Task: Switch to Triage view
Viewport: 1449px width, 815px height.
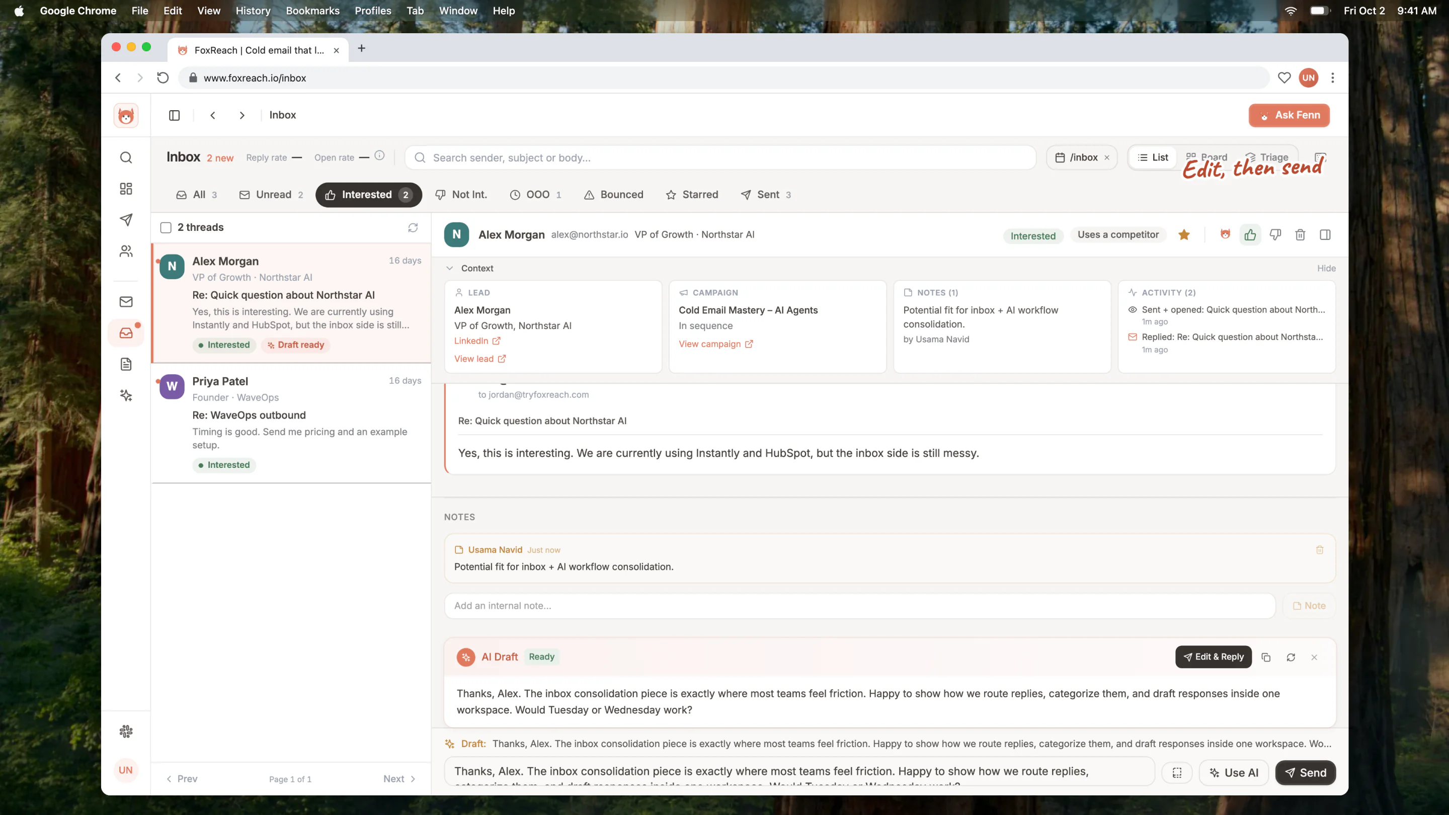Action: (1267, 157)
